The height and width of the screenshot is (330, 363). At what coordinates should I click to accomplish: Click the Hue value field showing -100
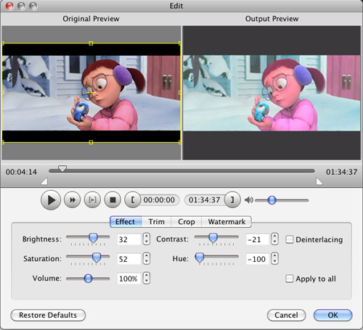click(258, 259)
